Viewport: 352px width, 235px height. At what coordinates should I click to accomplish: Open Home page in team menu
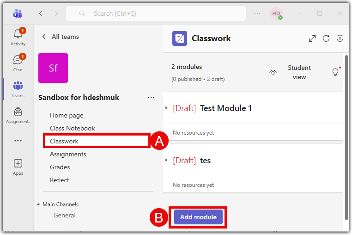click(67, 115)
